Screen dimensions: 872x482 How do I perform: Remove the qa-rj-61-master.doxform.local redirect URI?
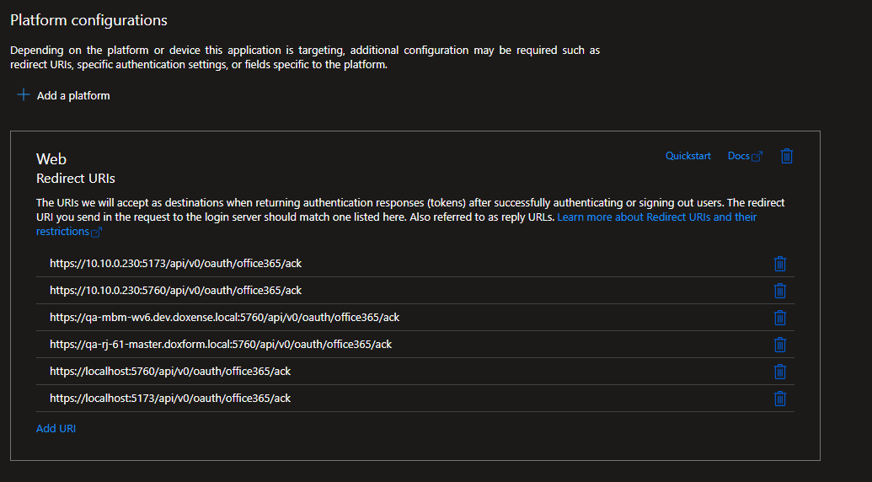click(x=780, y=345)
